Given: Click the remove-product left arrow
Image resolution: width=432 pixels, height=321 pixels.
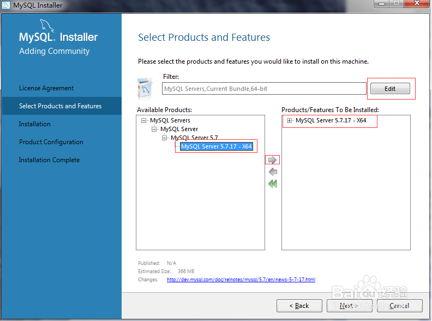Looking at the screenshot, I should (x=273, y=172).
